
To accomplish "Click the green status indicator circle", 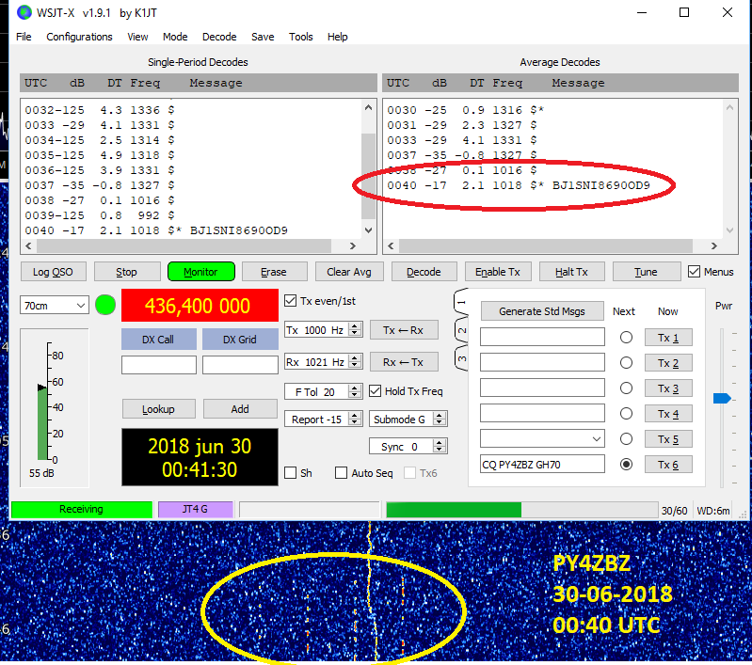I will (105, 306).
